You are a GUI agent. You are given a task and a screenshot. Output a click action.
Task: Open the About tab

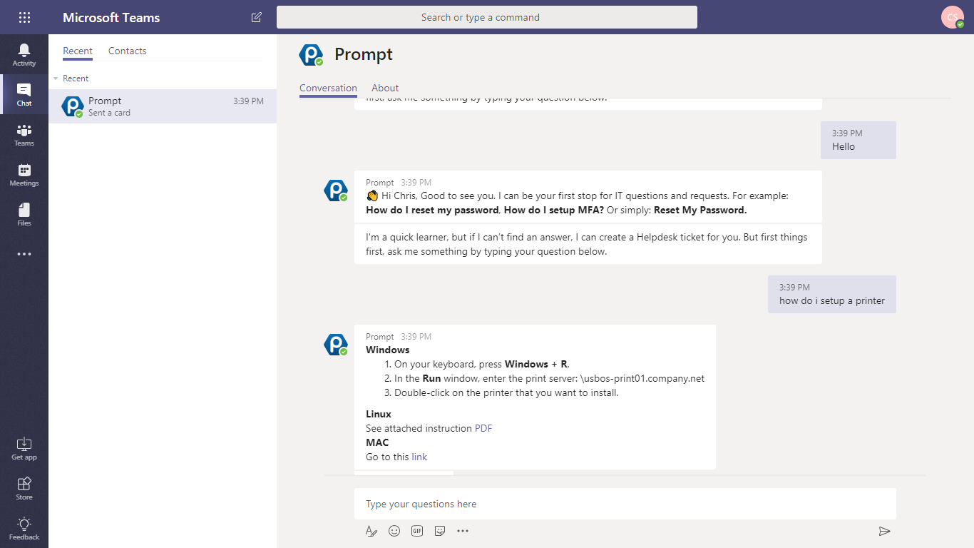coord(385,88)
